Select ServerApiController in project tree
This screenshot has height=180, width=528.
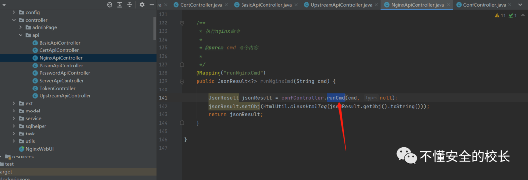[x=61, y=81]
